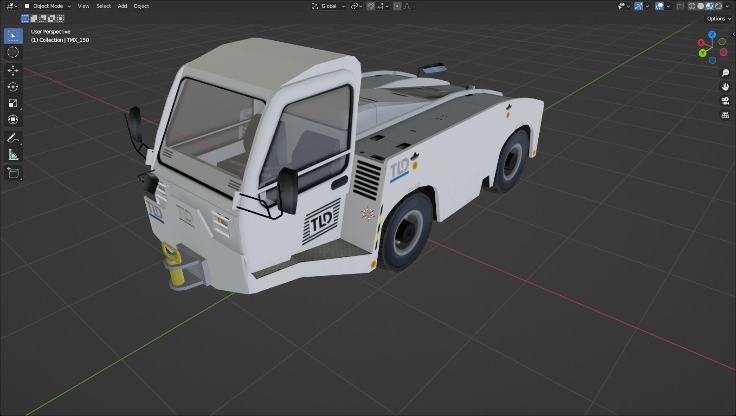Select the Annotate tool

pos(13,138)
